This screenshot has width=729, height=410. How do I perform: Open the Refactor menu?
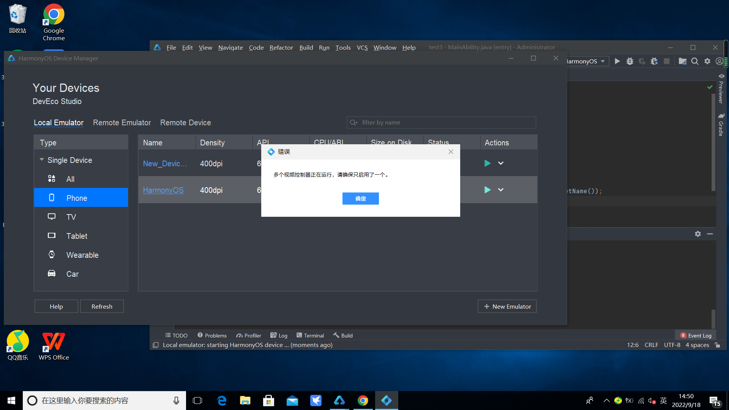point(281,47)
